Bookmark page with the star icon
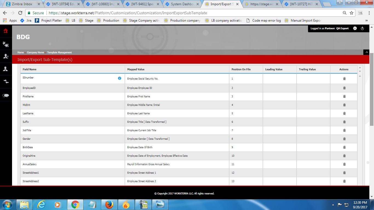Image resolution: width=374 pixels, height=210 pixels. coord(352,13)
